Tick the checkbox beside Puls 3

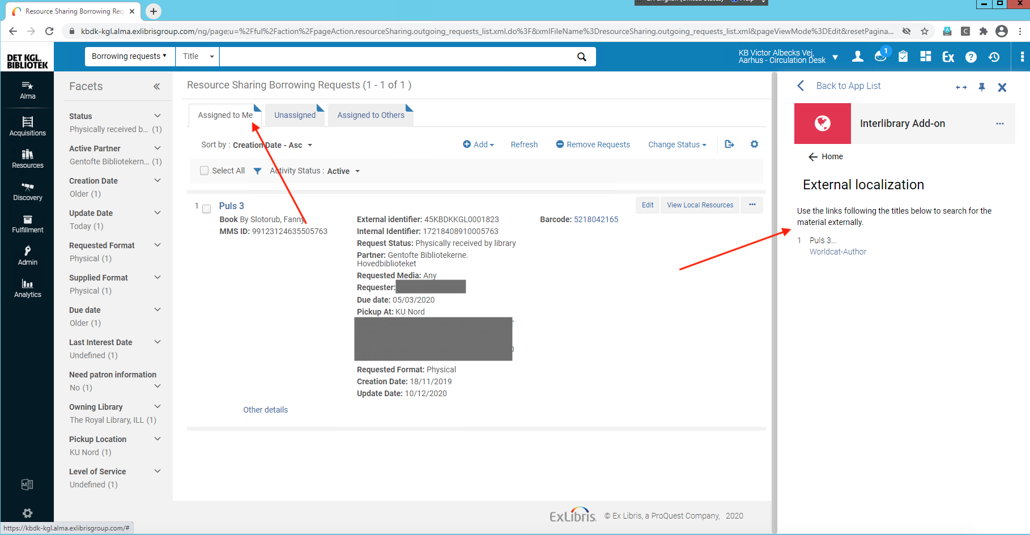[x=206, y=209]
